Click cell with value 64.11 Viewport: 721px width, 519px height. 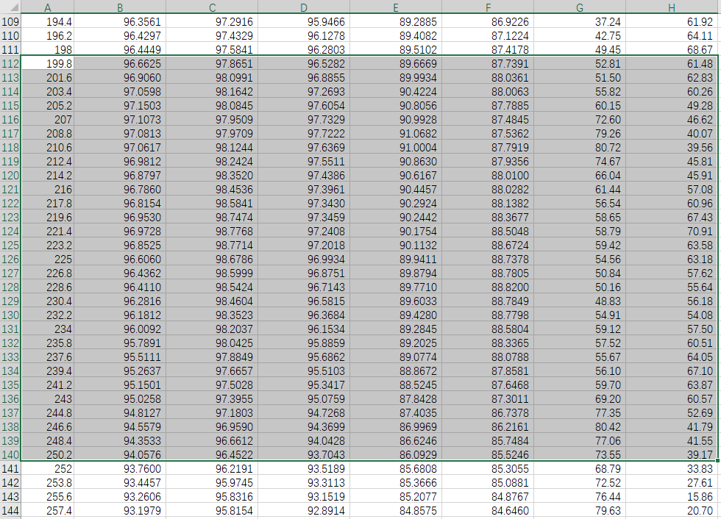coord(671,35)
